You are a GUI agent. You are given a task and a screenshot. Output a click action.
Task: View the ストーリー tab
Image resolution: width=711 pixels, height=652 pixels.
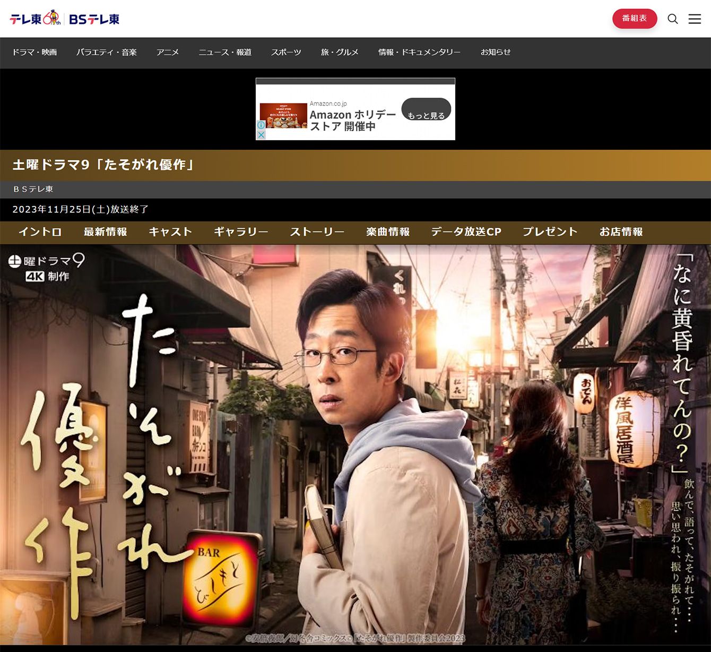[317, 232]
